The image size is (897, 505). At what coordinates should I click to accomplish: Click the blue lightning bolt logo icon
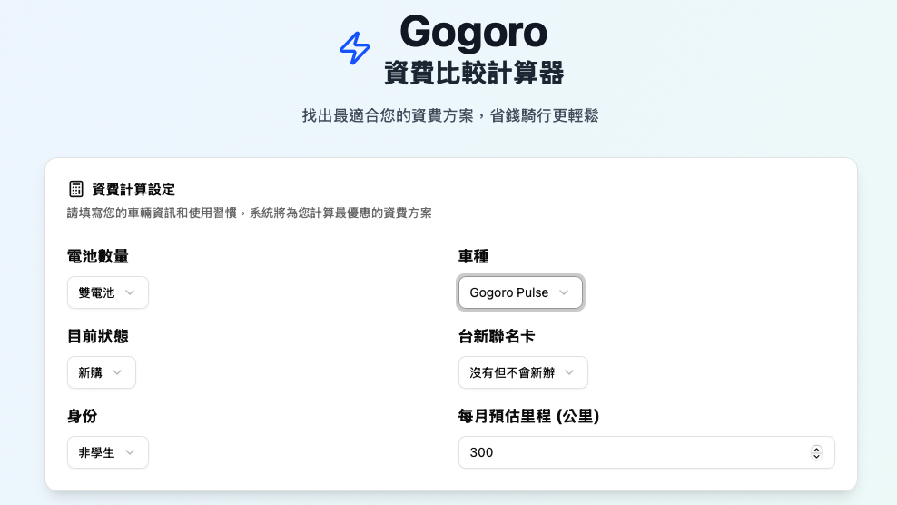coord(355,48)
